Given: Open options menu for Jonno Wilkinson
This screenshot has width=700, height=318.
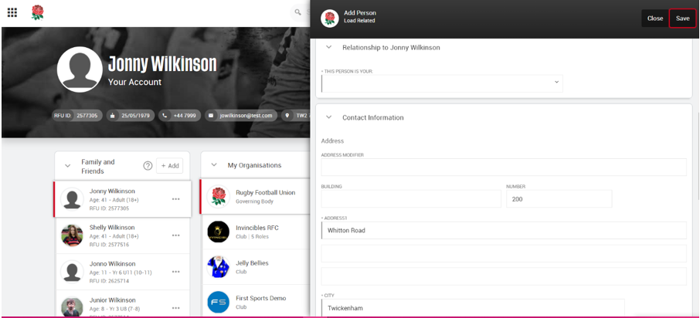Looking at the screenshot, I should 176,272.
